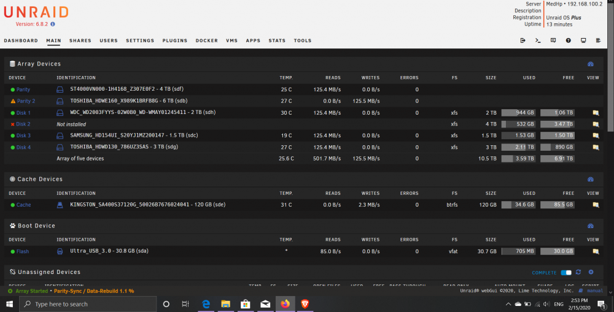Screen dimensions: 614x312
Task: Click the disk icon for SAMSUNG_HD154UI
Action: (x=60, y=135)
